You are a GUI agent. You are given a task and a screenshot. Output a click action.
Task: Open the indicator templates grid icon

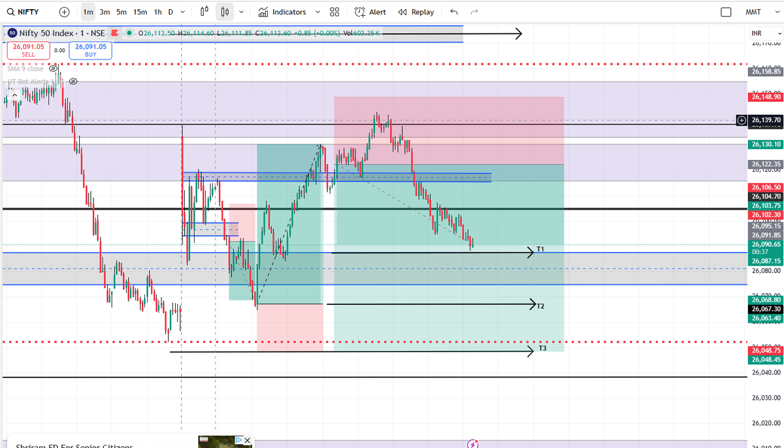tap(335, 12)
